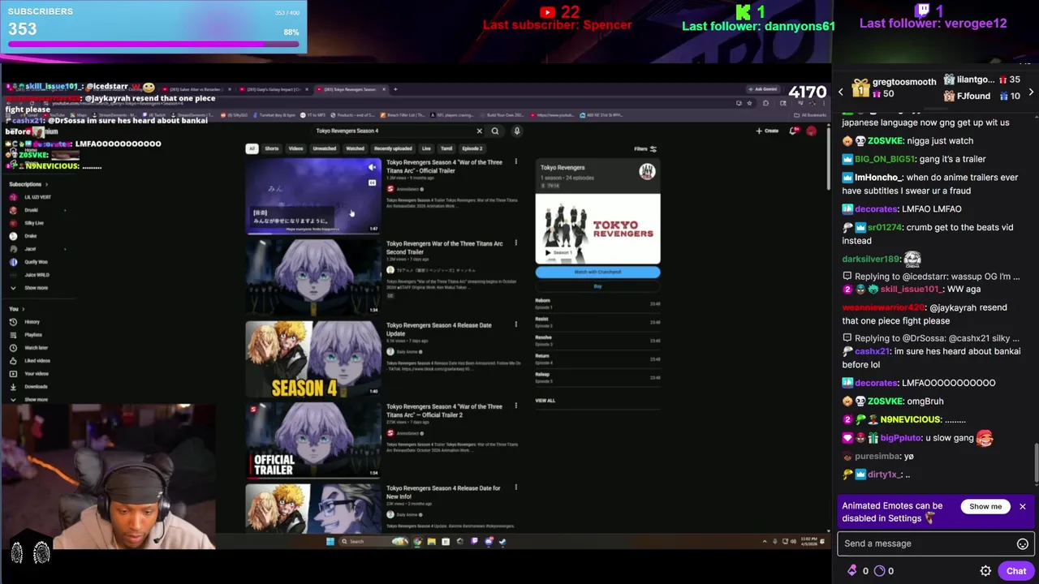
Task: Open options menu for Second Trailer result
Action: coord(515,243)
